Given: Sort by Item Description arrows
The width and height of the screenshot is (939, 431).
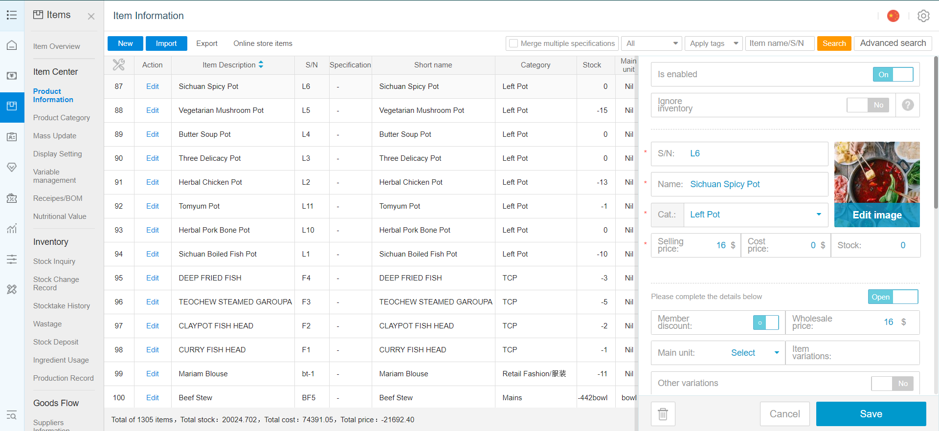Looking at the screenshot, I should point(261,65).
